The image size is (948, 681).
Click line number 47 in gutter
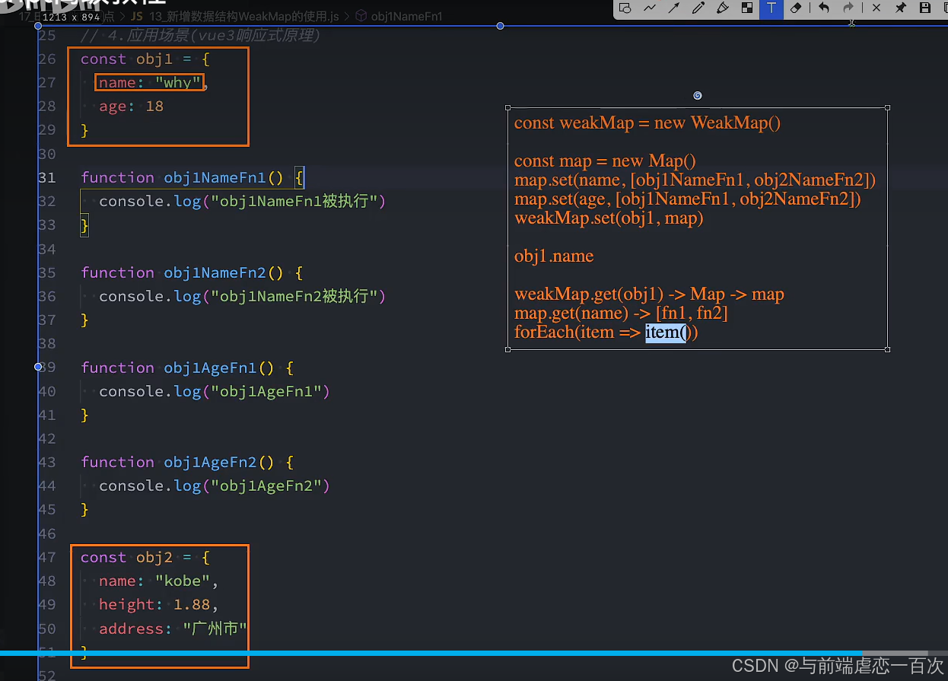(x=47, y=557)
